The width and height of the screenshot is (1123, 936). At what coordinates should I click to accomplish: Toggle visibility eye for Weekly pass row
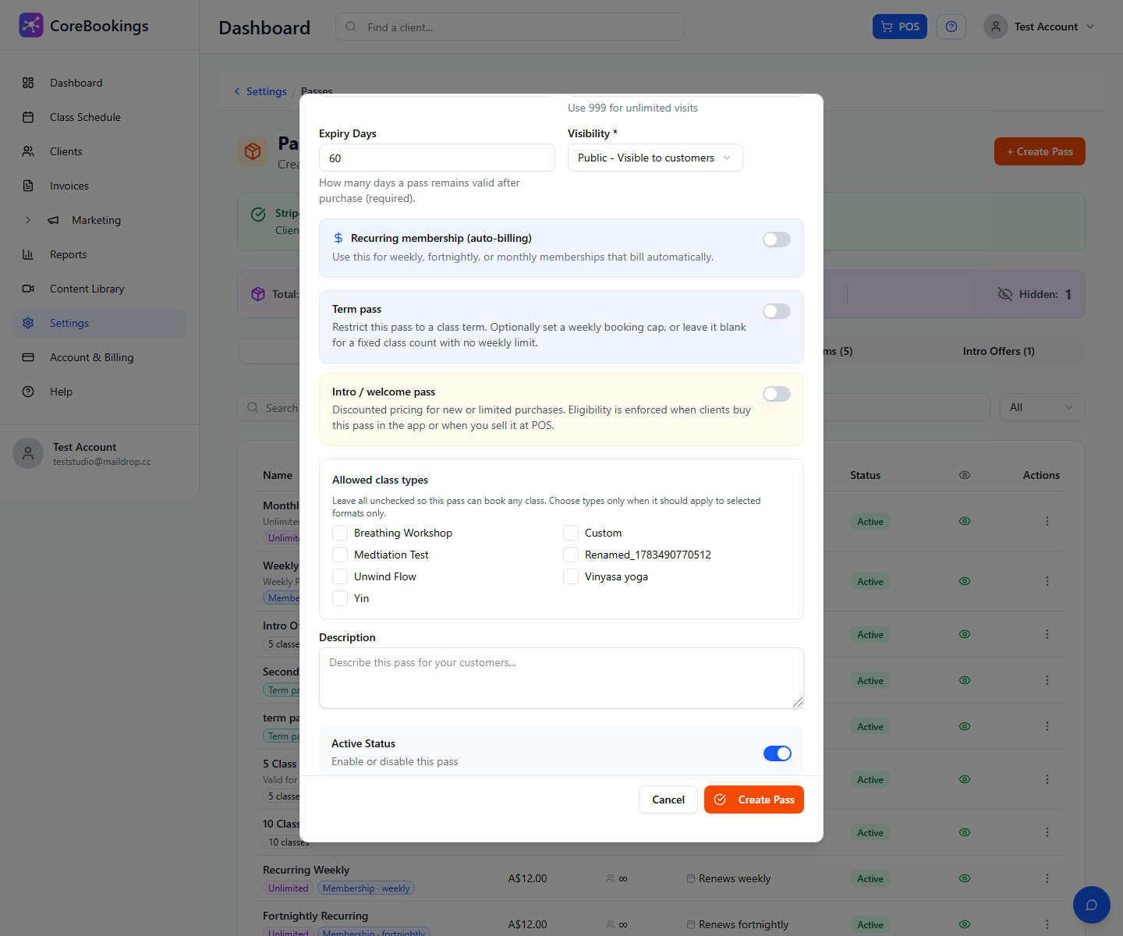(x=965, y=581)
